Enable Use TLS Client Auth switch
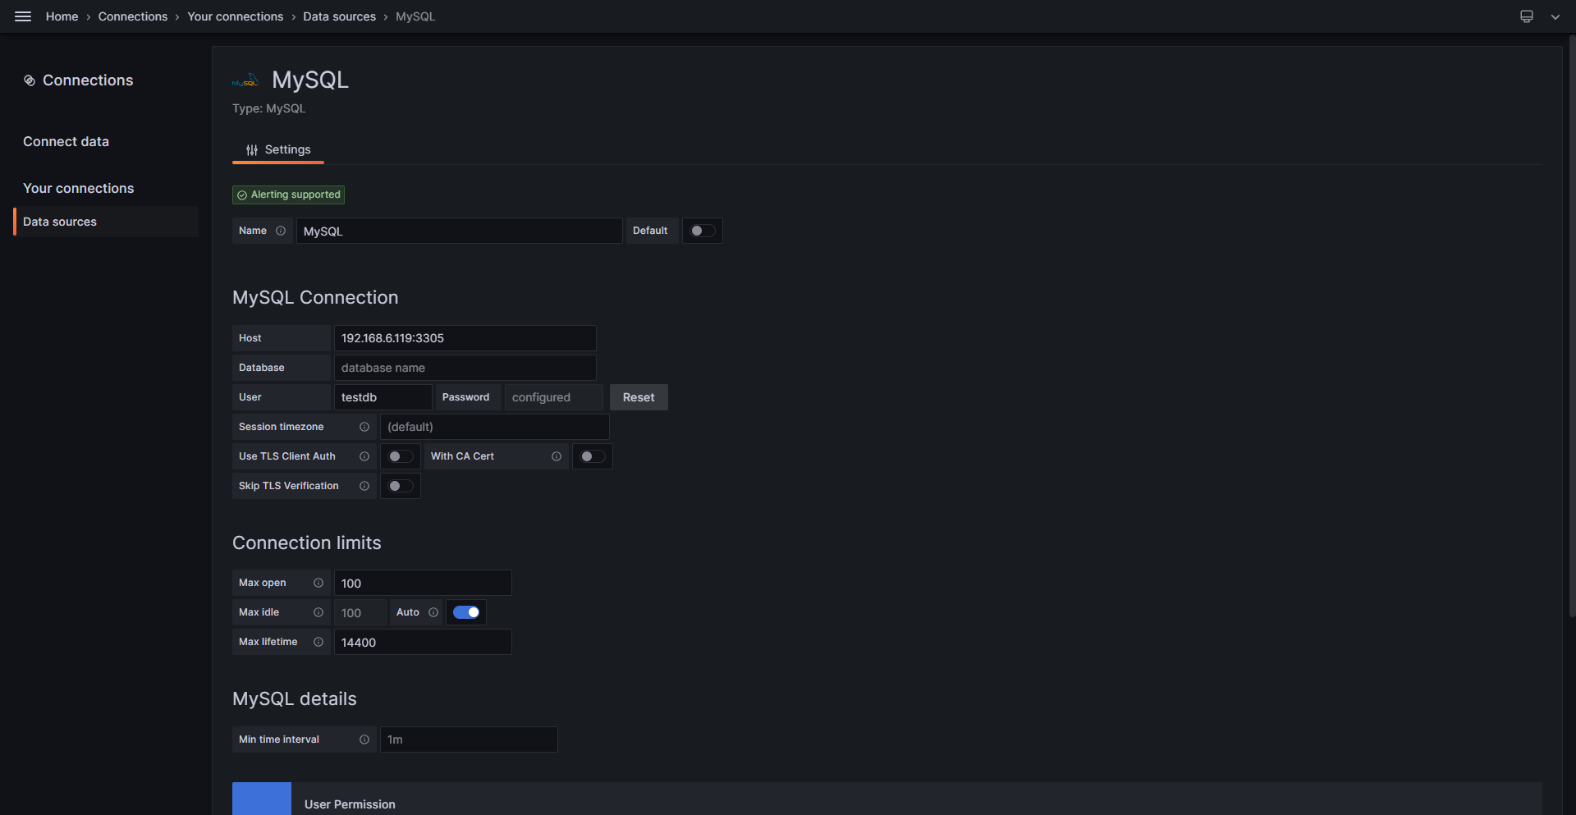The width and height of the screenshot is (1576, 815). 401,456
